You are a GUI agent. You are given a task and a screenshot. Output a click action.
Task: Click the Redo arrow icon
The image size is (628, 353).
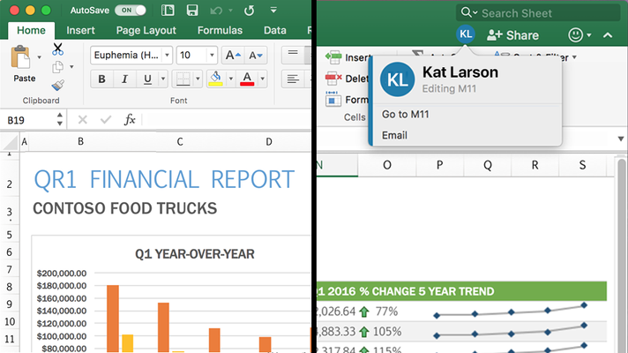coord(249,11)
